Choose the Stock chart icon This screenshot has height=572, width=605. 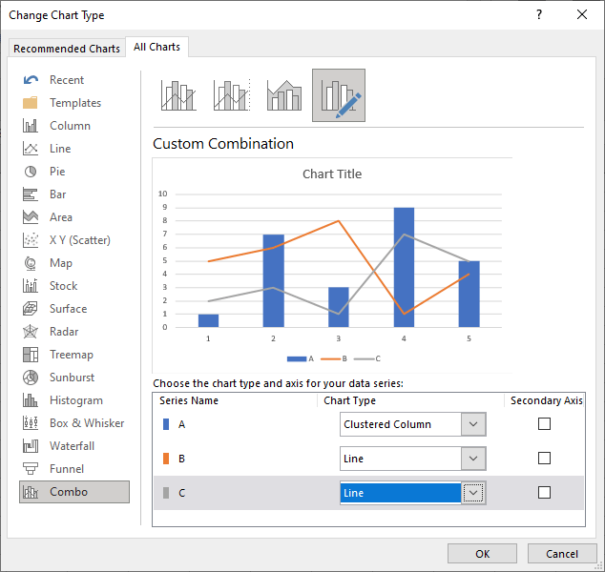coord(31,286)
